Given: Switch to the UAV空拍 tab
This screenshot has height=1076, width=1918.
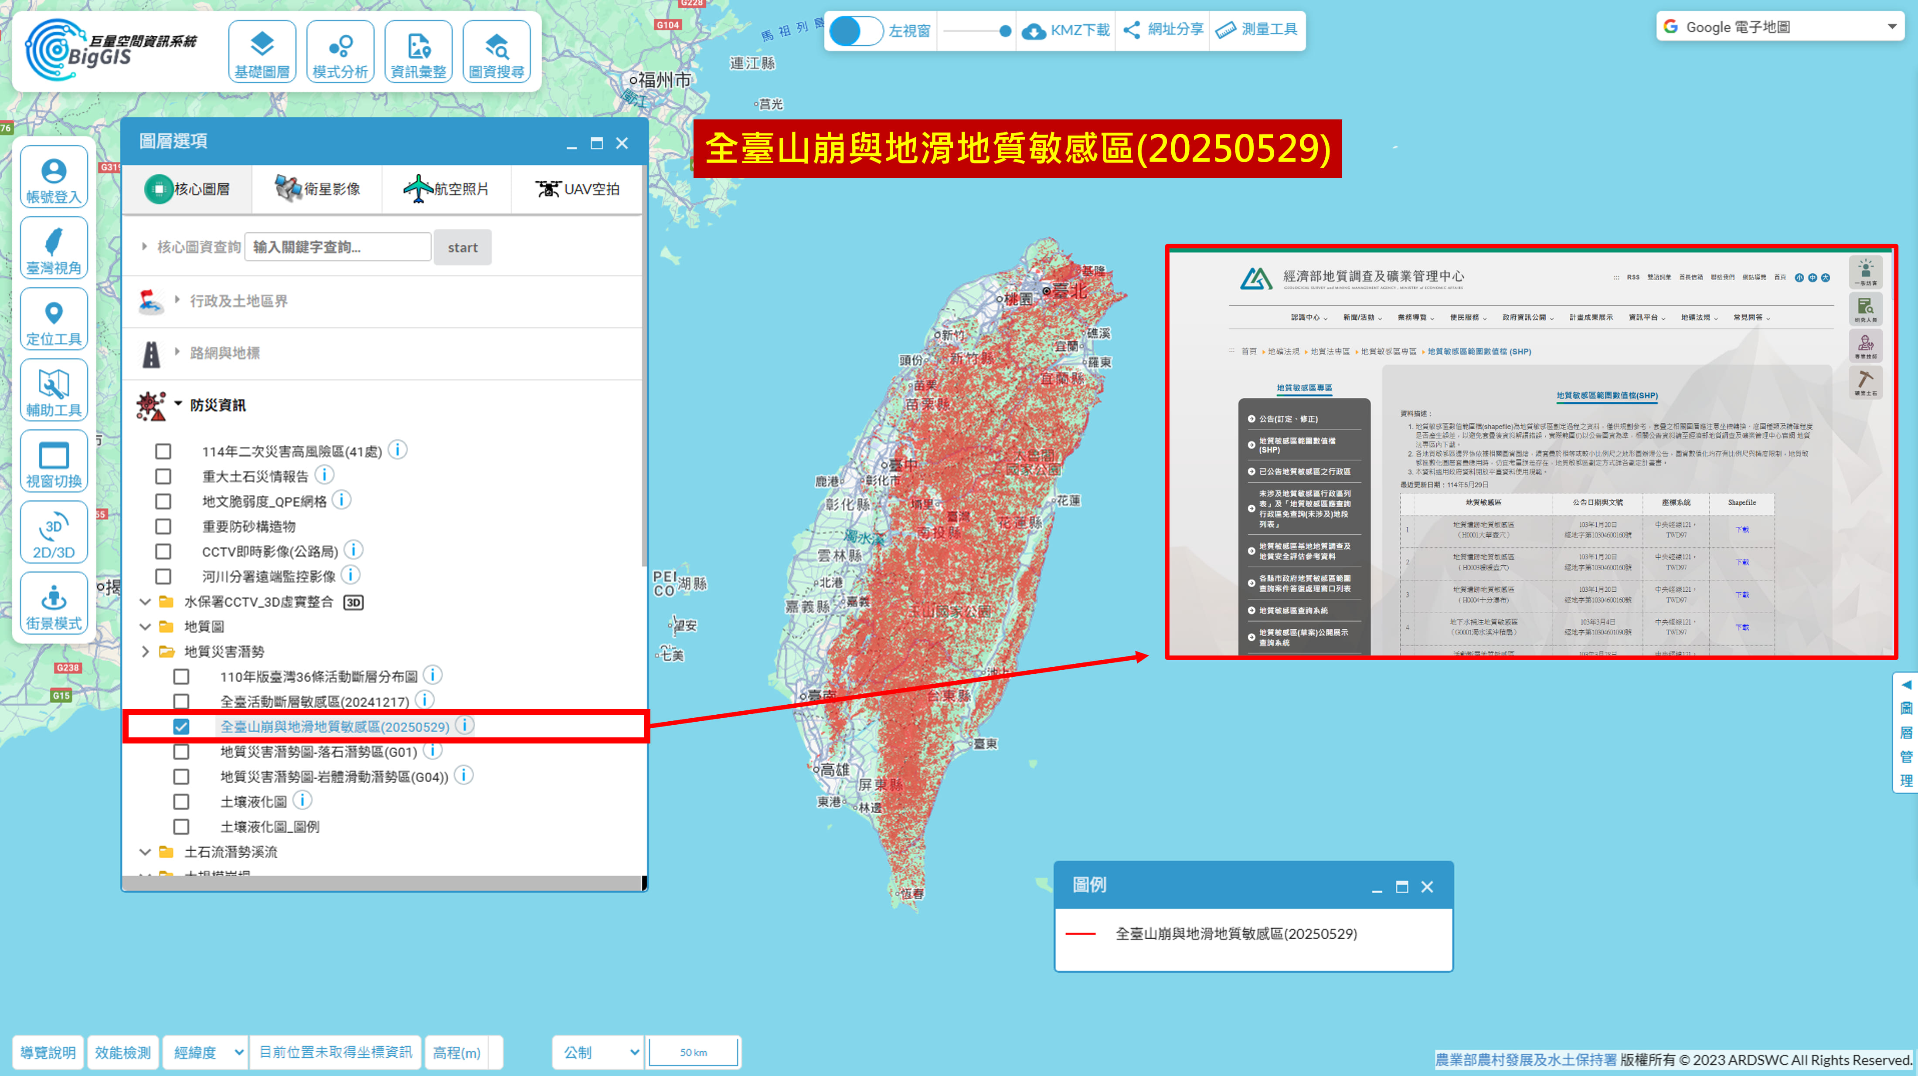Looking at the screenshot, I should tap(577, 189).
